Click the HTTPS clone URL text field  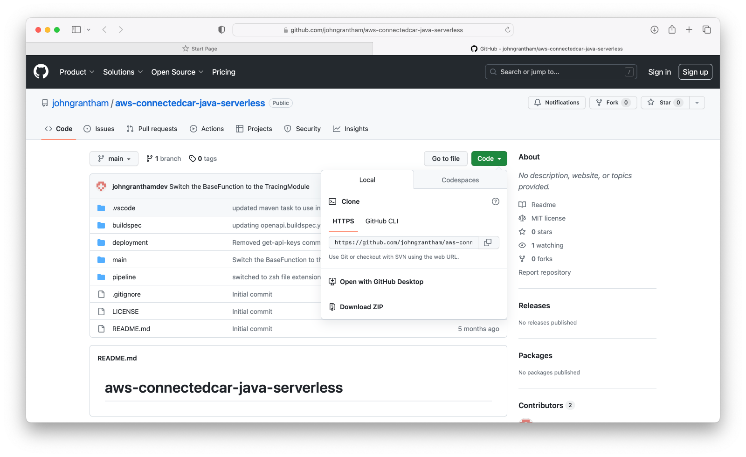click(x=404, y=242)
